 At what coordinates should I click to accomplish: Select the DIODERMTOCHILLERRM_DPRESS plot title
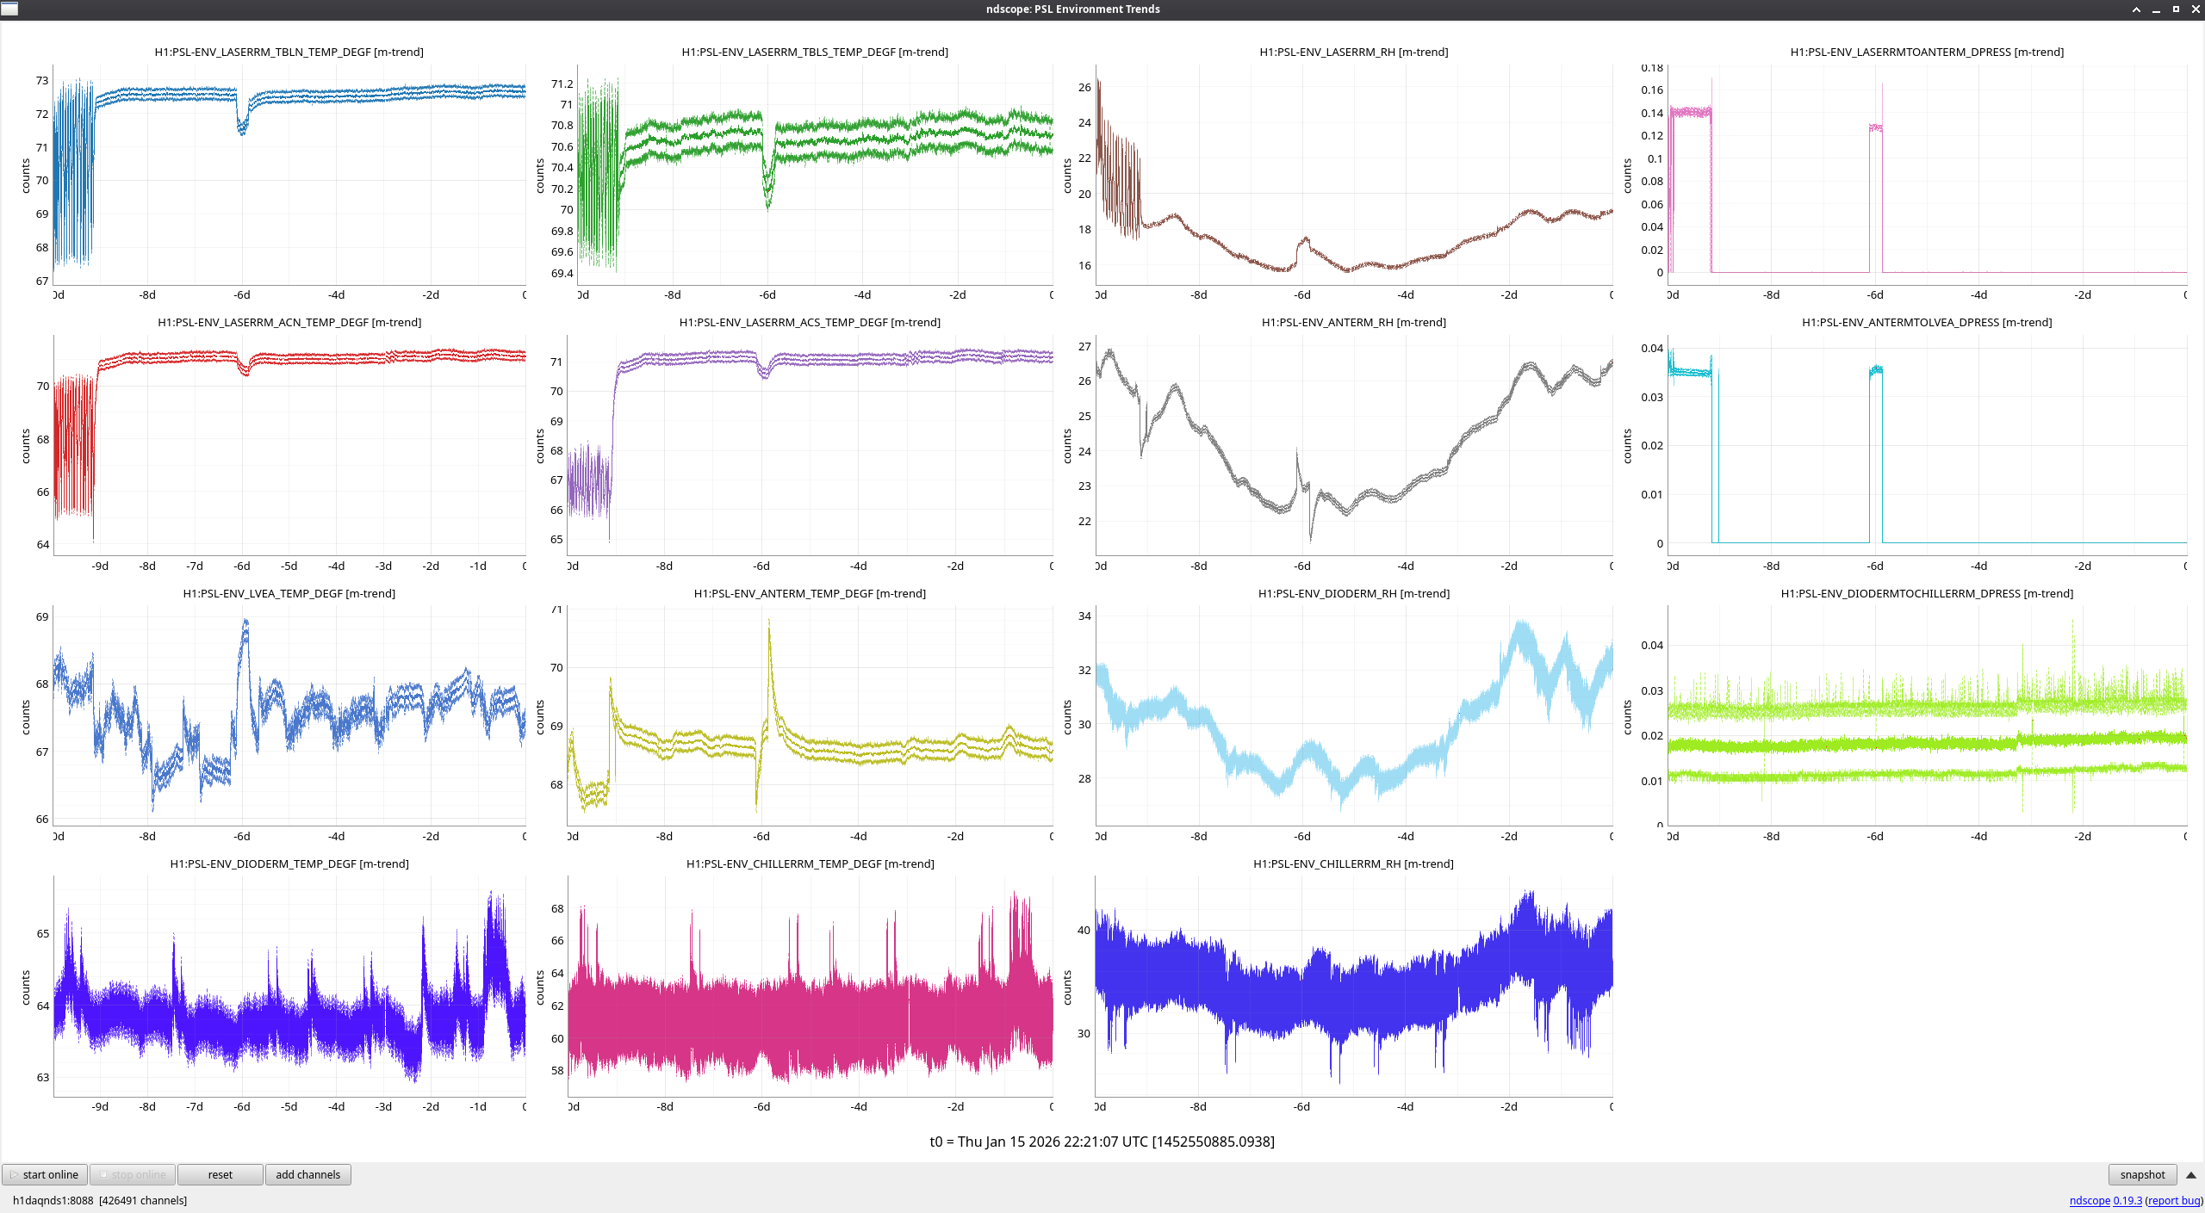pos(1926,593)
